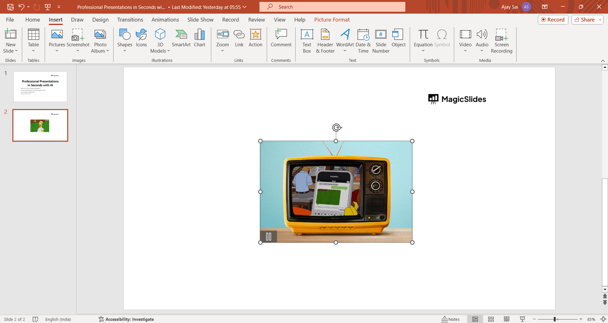Click the zoom slider handle
This screenshot has height=323, width=608.
click(x=555, y=319)
